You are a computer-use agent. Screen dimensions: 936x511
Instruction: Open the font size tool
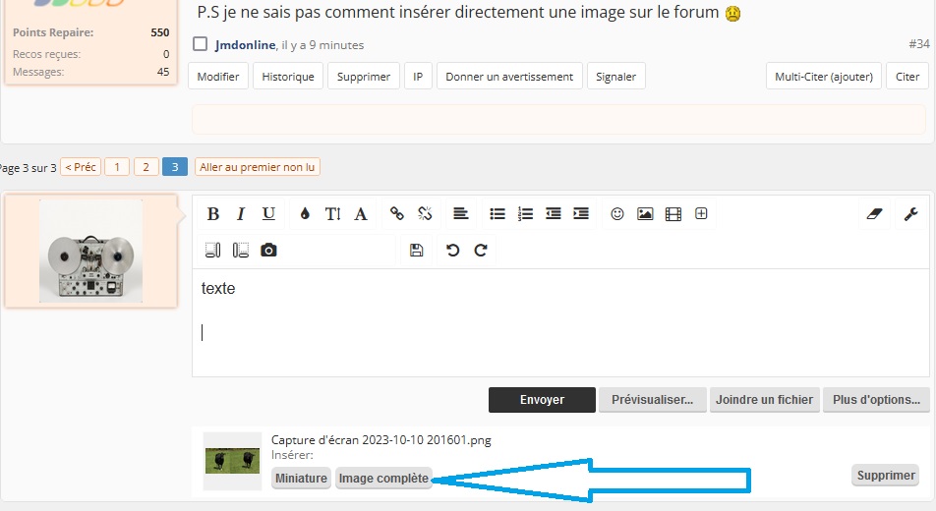333,213
